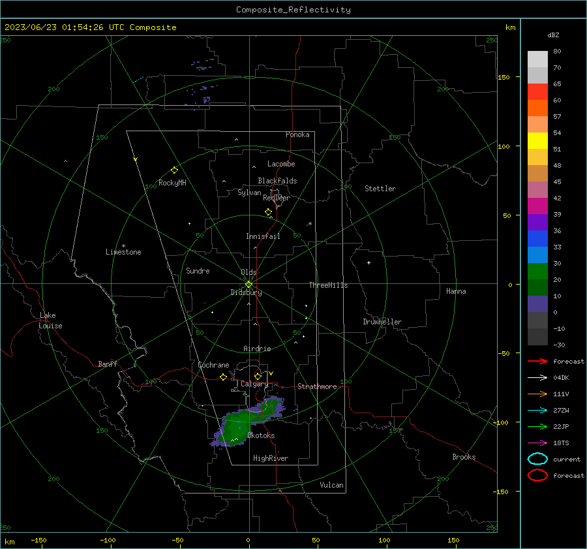Viewport: 587px width, 549px height.
Task: Click the white 04DK arrow legend icon
Action: point(537,377)
